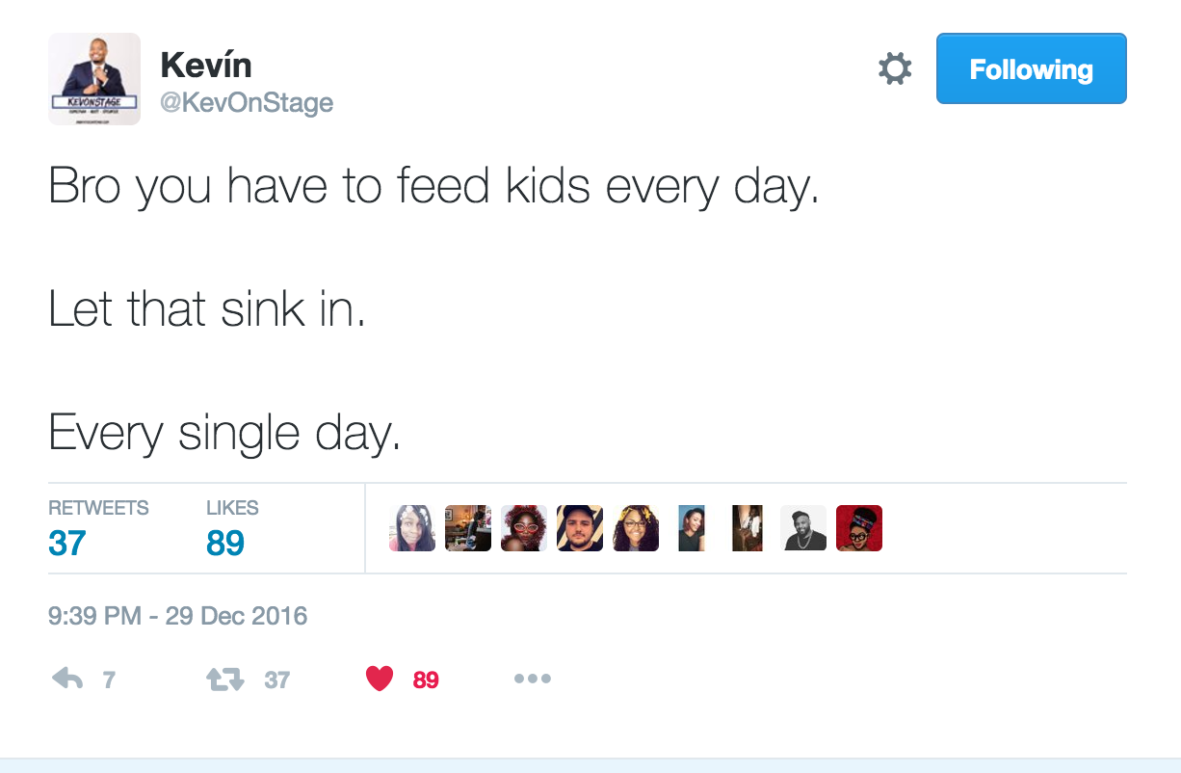1181x773 pixels.
Task: Click the 9:39 PM - 29 Dec 2016 timestamp
Action: click(x=178, y=616)
